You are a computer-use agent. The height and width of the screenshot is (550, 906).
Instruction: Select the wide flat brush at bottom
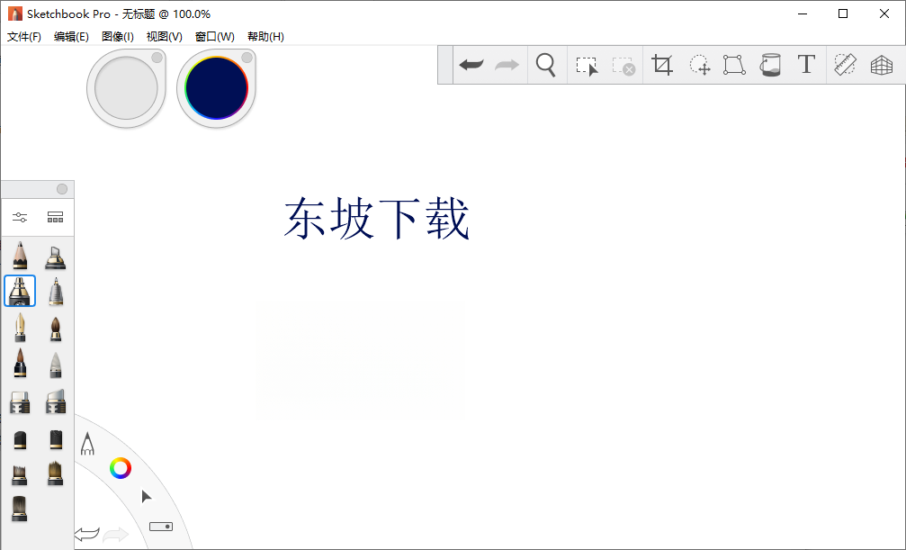pos(19,509)
